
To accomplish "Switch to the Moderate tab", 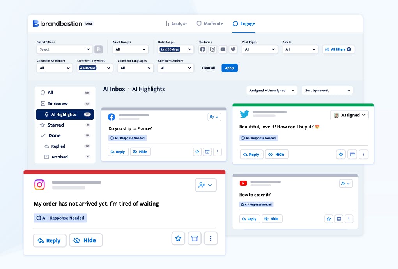I will pyautogui.click(x=210, y=23).
